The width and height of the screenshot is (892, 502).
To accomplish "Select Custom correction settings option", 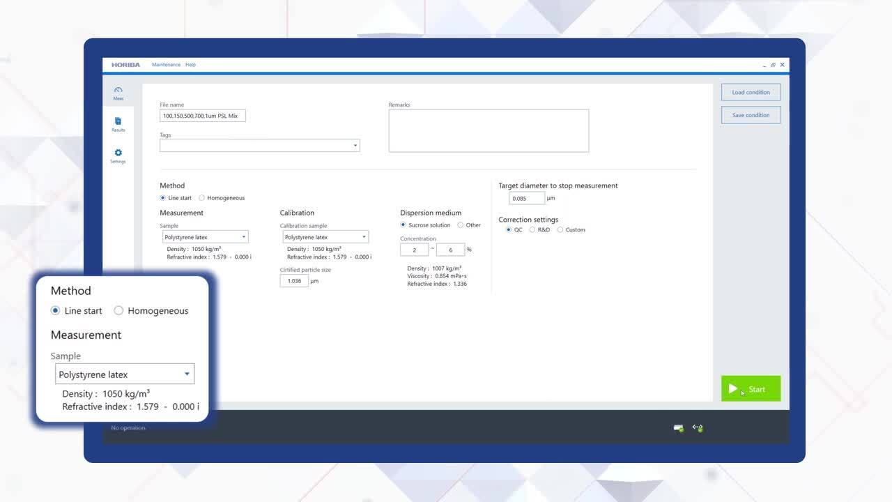I will click(560, 229).
